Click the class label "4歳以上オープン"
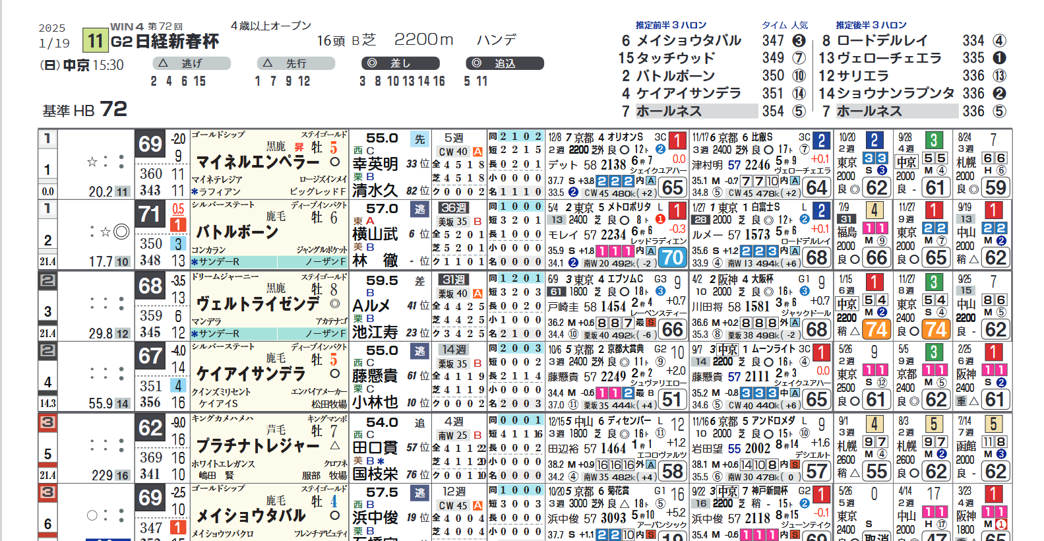This screenshot has height=541, width=1044. [271, 26]
